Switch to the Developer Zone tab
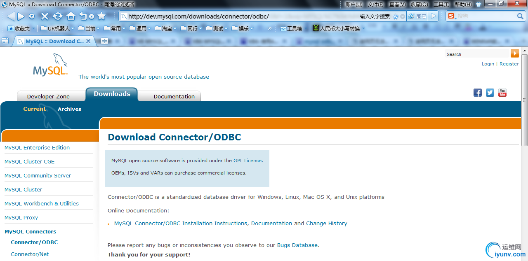 coord(48,96)
